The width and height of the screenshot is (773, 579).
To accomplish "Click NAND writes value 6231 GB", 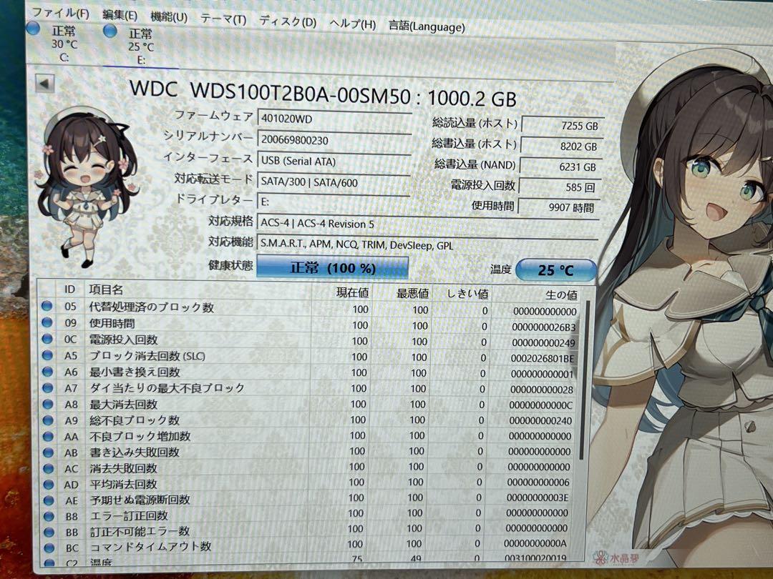I will click(560, 167).
